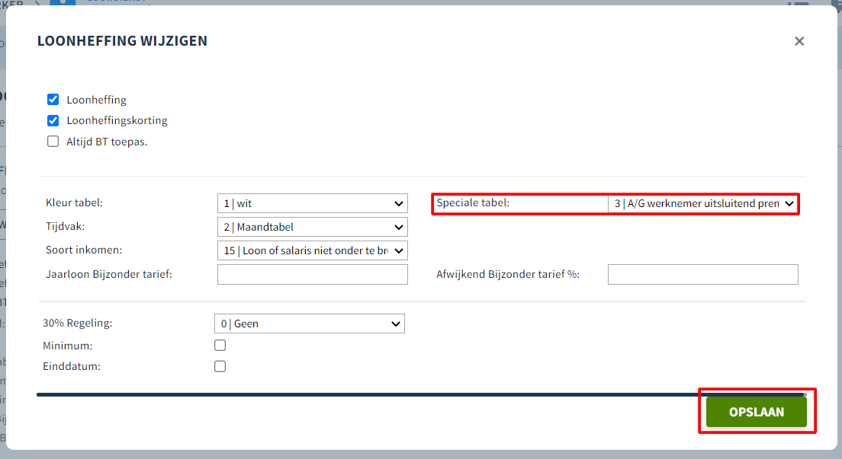
Task: Select the Kleur tabel label
Action: (x=74, y=202)
